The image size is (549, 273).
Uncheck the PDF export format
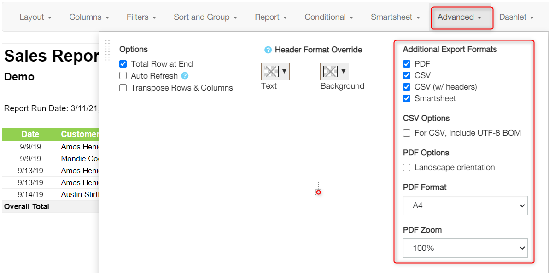coord(407,64)
